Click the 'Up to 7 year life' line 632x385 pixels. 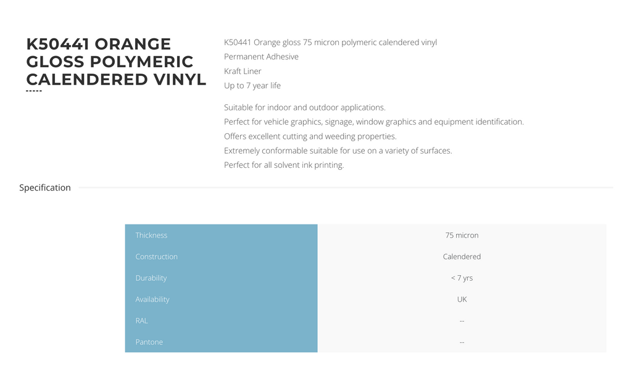tap(252, 86)
